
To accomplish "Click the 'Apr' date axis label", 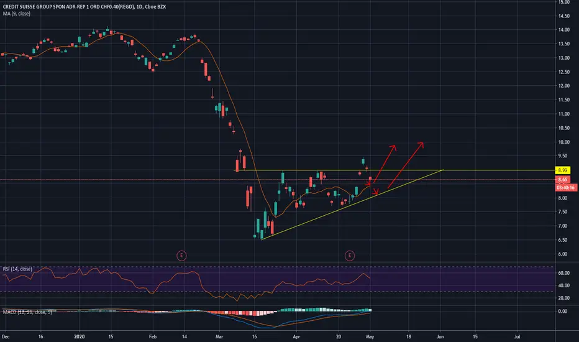I will click(296, 337).
